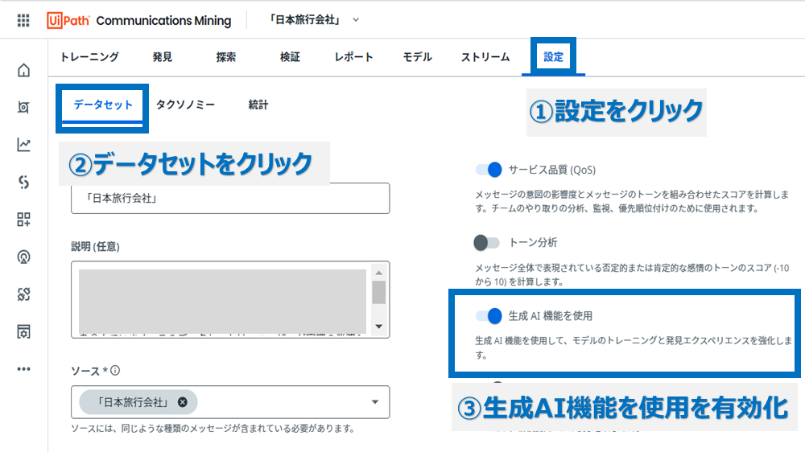Click the UiPath logo
805x452 pixels.
tap(68, 21)
